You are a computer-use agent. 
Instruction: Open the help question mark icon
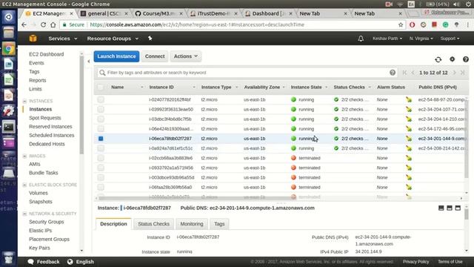(466, 59)
